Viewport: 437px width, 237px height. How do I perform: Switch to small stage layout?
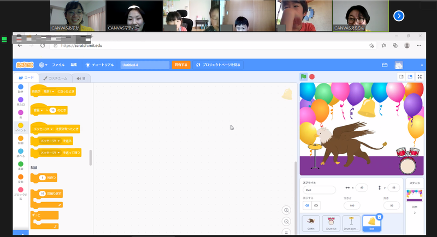click(x=401, y=77)
